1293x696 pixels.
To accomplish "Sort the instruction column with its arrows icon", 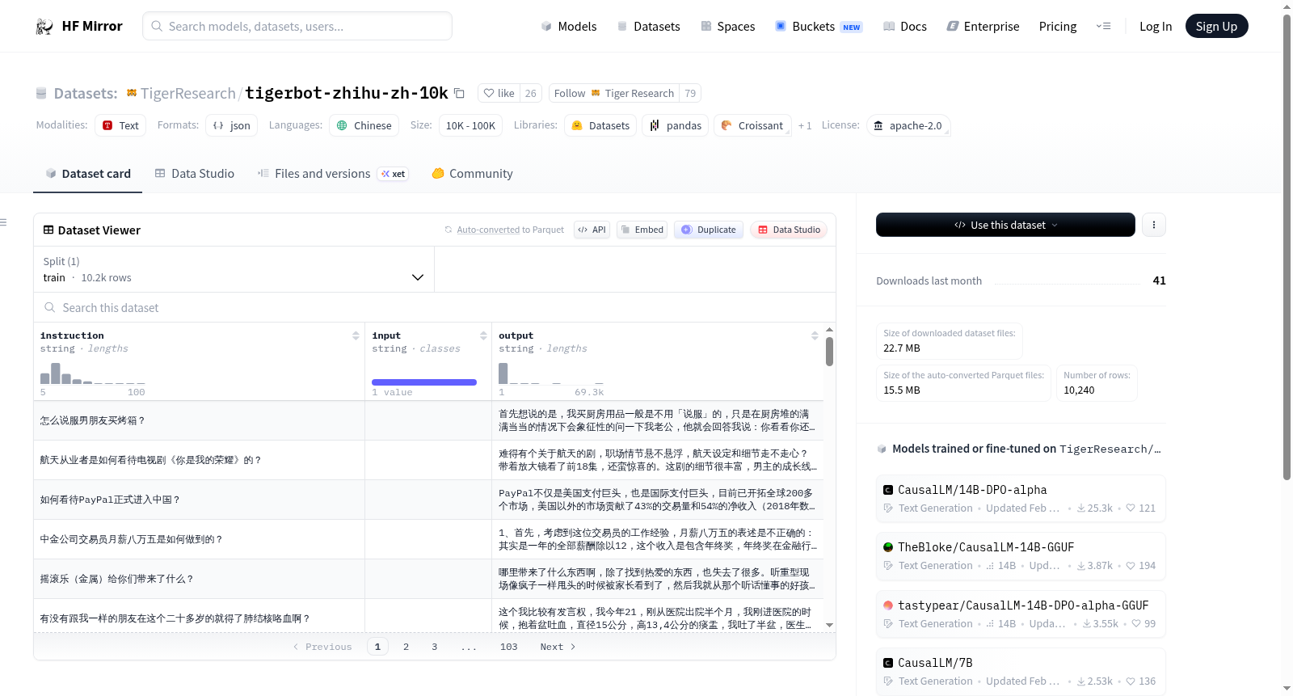I will [x=356, y=335].
